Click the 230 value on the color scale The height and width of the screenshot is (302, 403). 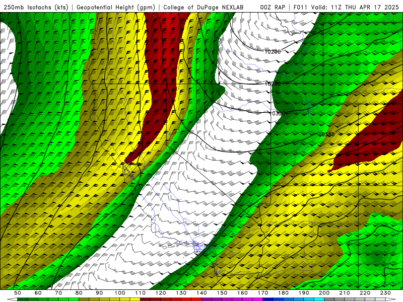[385, 293]
